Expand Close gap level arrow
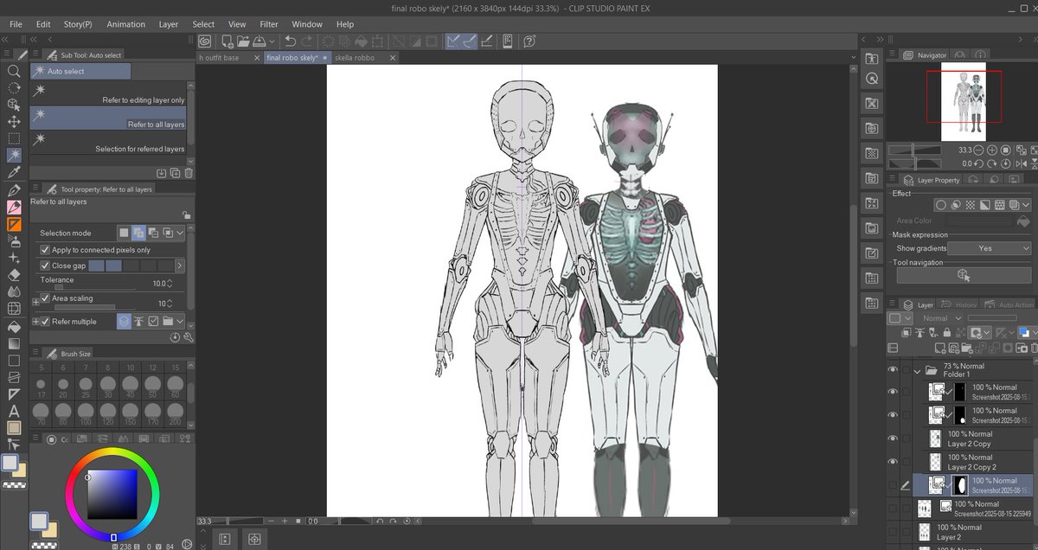The width and height of the screenshot is (1038, 550). point(180,265)
